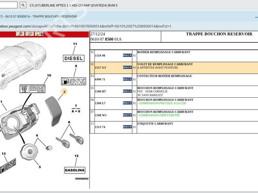Select callout number 12 above GASOLINA

[76, 156]
